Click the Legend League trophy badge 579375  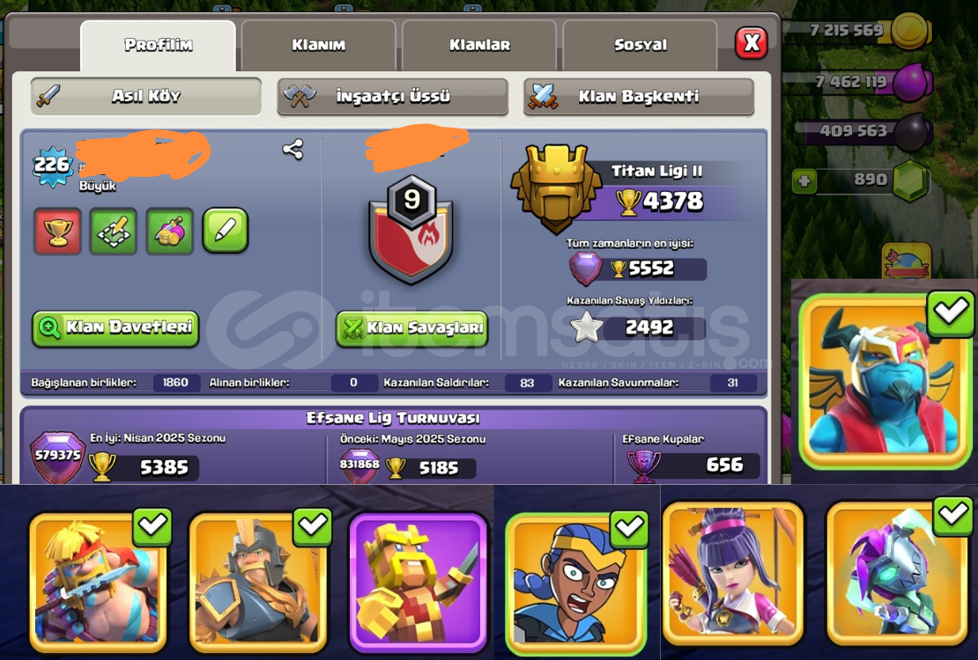(57, 457)
